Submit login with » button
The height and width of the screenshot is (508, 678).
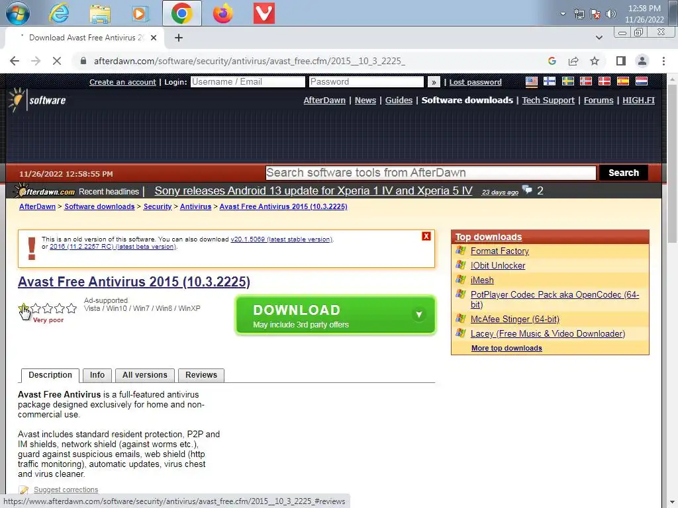434,81
